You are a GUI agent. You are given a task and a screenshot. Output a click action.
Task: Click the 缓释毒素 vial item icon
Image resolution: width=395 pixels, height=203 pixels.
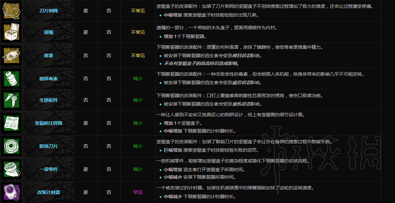coord(11,79)
